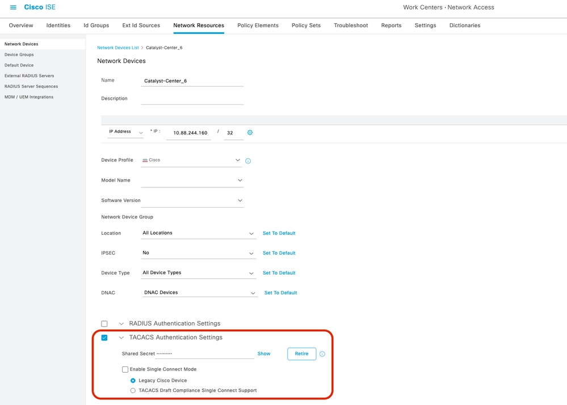Click info icon next to Retire button
The height and width of the screenshot is (405, 567).
tap(322, 354)
